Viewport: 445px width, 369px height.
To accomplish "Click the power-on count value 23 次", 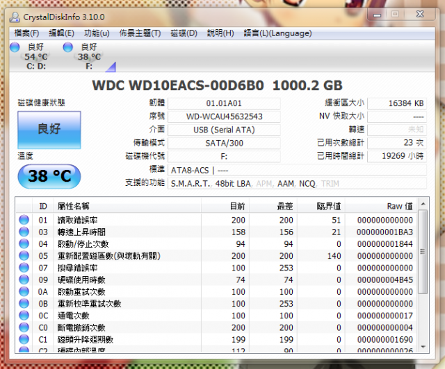I will (397, 143).
